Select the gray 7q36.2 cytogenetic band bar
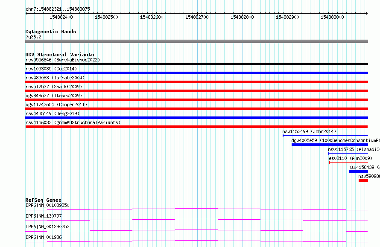380x247 pixels. [x=196, y=41]
